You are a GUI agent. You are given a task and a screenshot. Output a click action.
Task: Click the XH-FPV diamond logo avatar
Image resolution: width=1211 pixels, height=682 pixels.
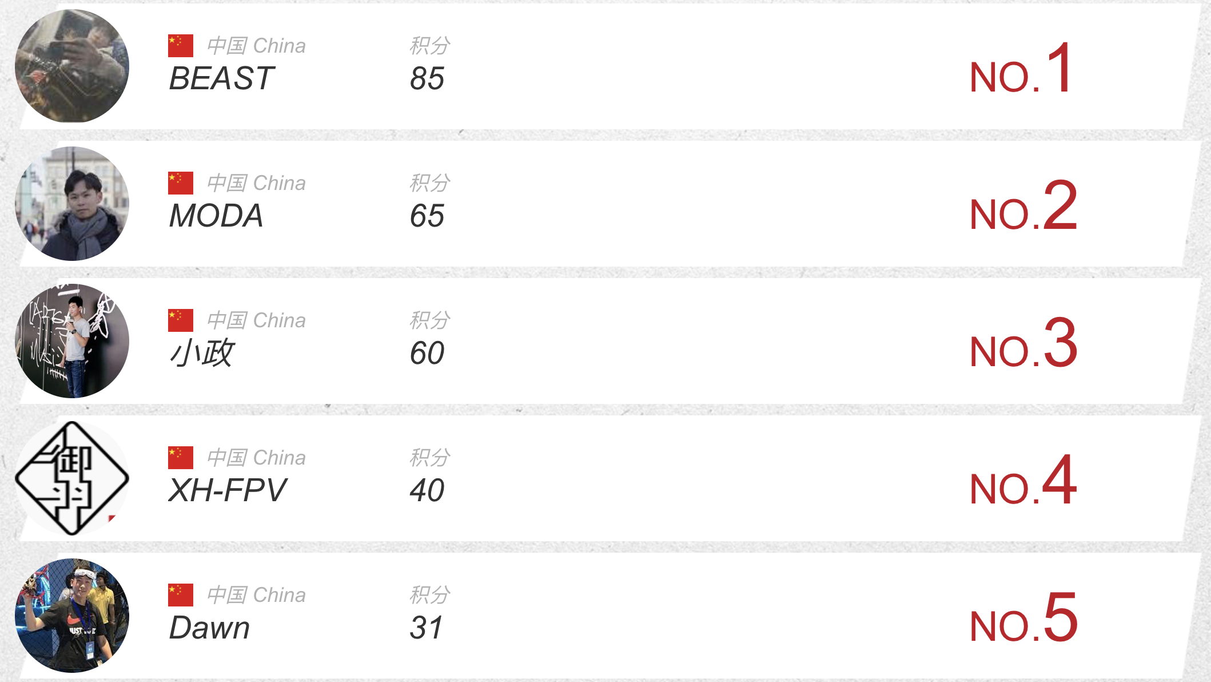coord(72,478)
